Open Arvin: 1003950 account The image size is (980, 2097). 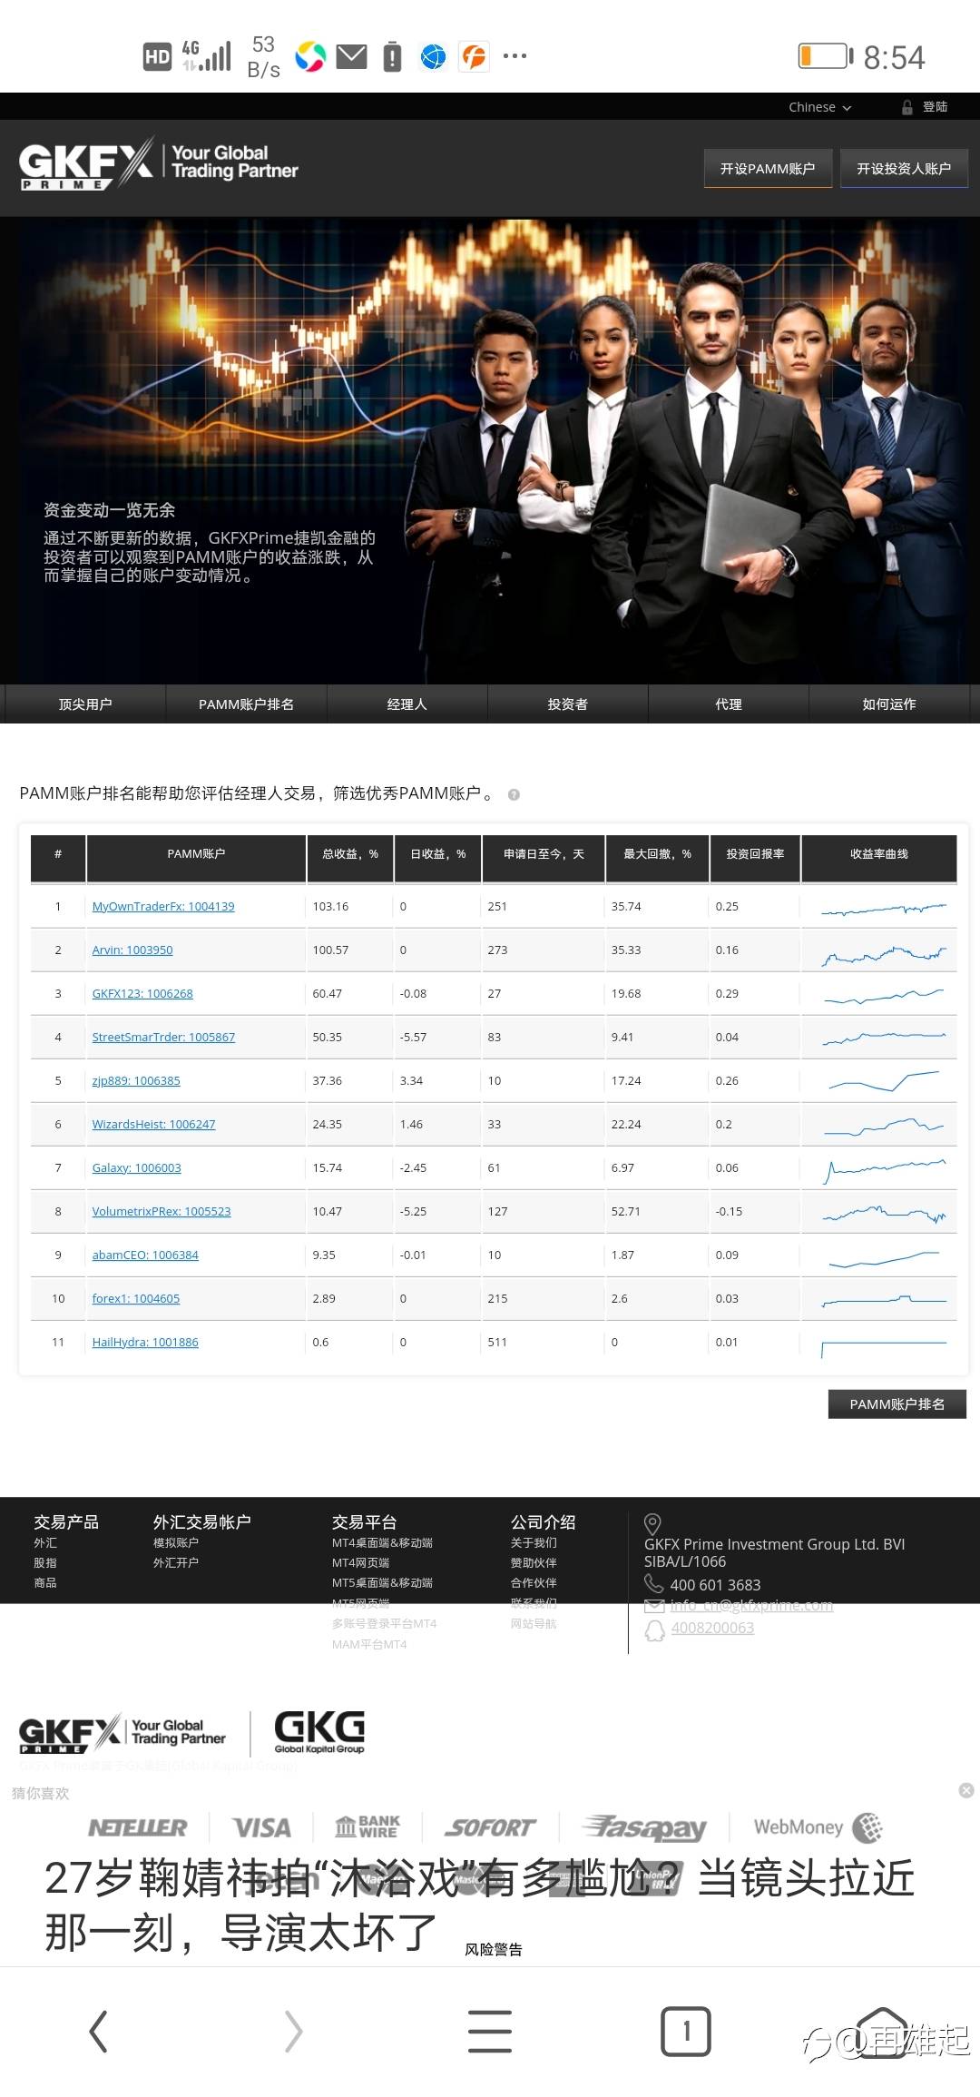tap(132, 950)
